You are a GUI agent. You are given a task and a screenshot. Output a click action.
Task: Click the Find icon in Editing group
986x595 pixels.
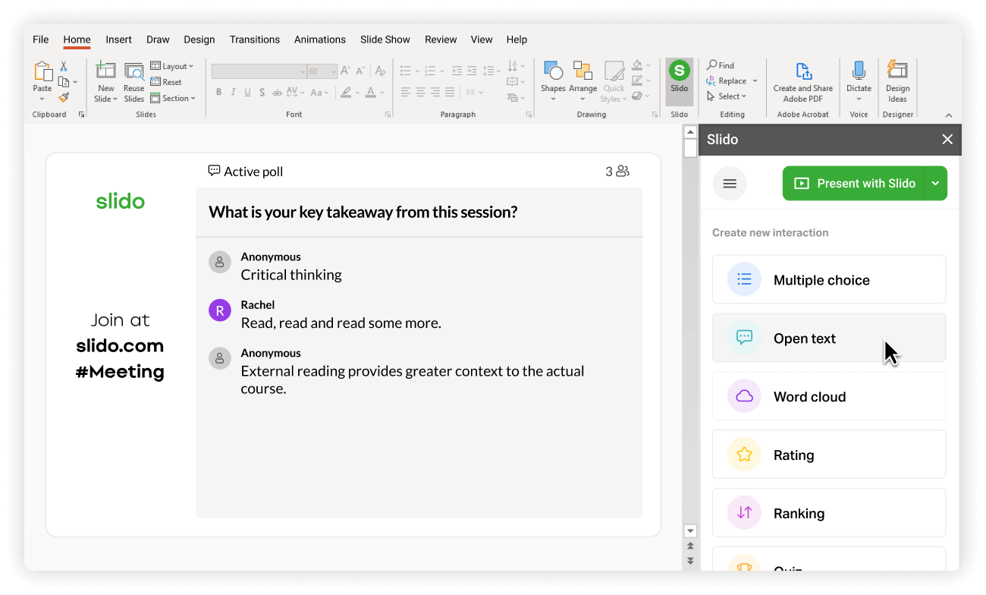(x=713, y=65)
